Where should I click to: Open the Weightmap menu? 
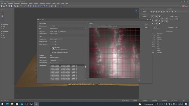click(x=24, y=4)
